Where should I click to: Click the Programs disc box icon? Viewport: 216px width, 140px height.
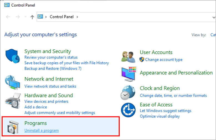click(13, 127)
